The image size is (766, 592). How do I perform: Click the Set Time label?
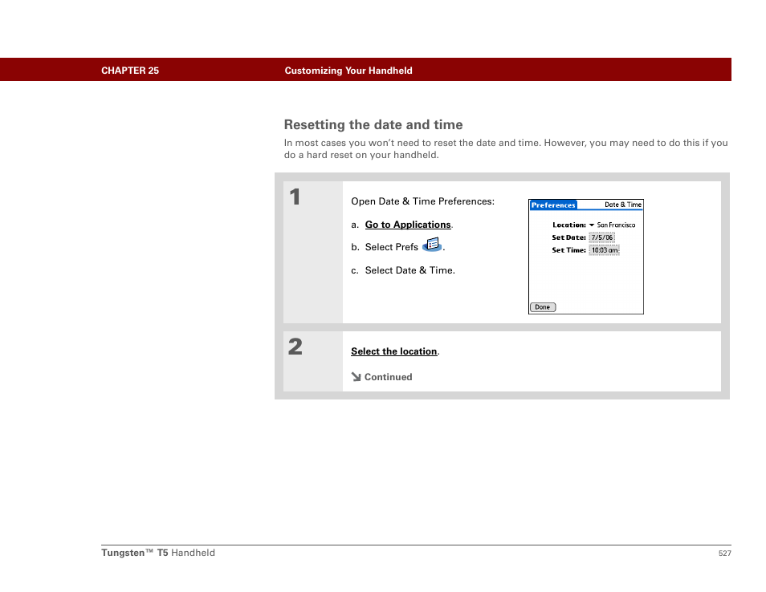568,250
